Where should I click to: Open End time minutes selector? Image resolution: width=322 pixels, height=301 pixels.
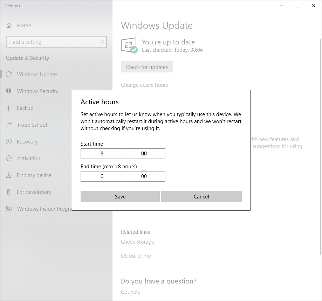144,176
